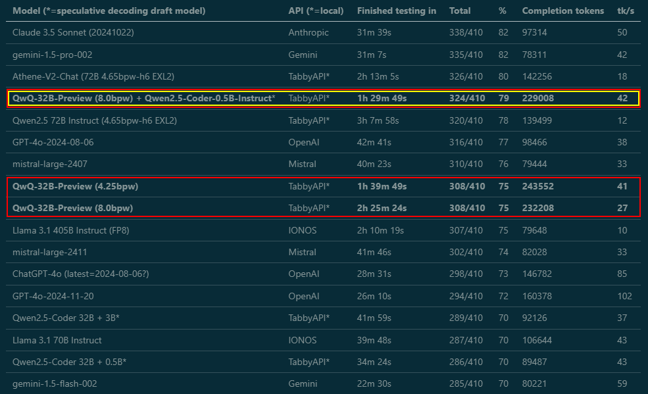Click the '326/410' total score cell
This screenshot has width=648, height=394.
tap(466, 77)
